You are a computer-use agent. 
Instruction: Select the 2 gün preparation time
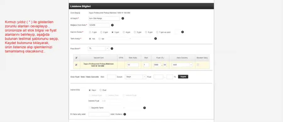pyautogui.click(x=101, y=32)
